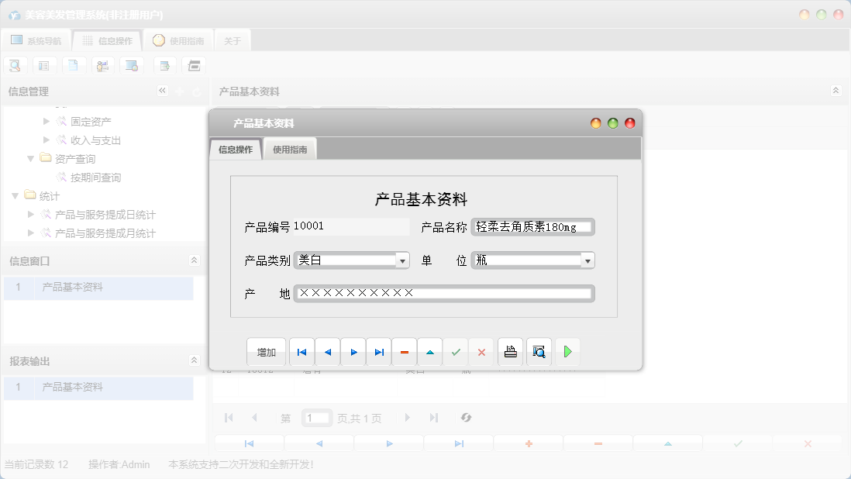Image resolution: width=851 pixels, height=479 pixels.
Task: Click the document icon in the top toolbar
Action: (x=74, y=65)
